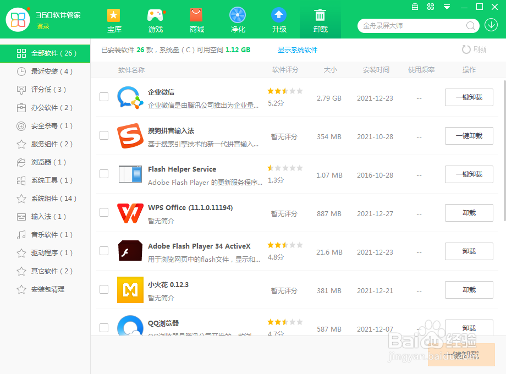The width and height of the screenshot is (506, 374).
Task: Select 浏览器 (1) category
Action: (45, 162)
